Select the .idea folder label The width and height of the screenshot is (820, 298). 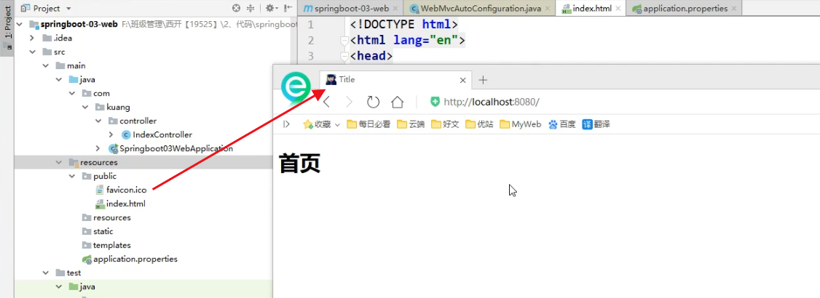pyautogui.click(x=63, y=38)
